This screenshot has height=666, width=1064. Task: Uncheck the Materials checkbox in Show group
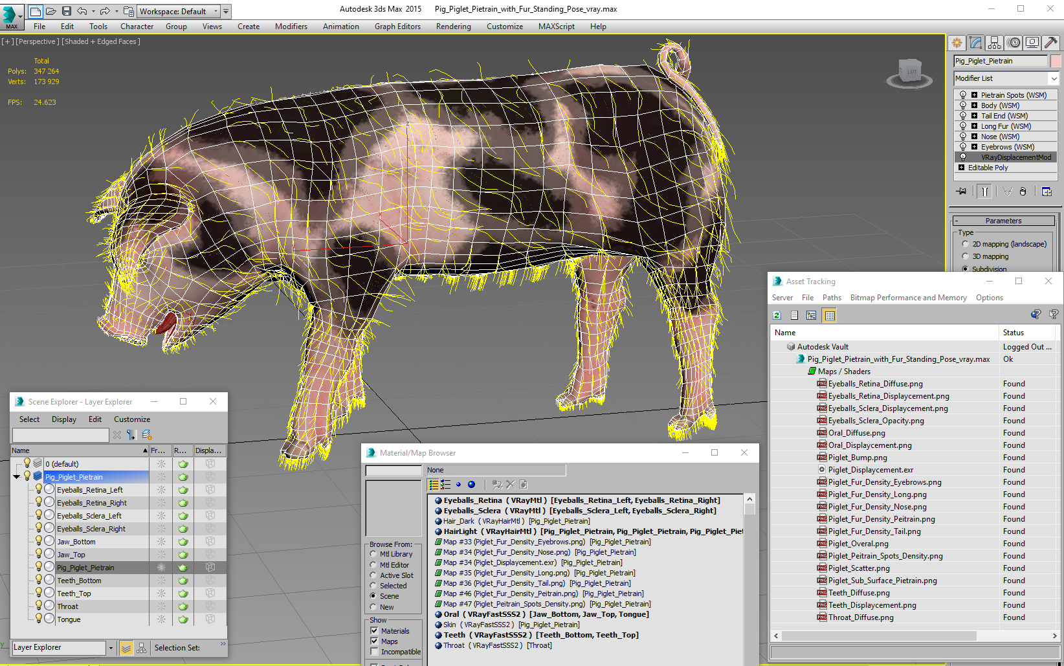point(374,631)
